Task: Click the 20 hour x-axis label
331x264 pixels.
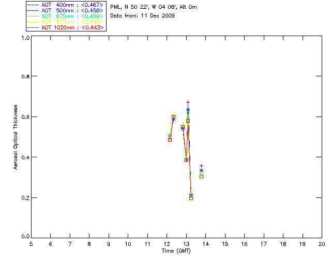Action: click(322, 244)
